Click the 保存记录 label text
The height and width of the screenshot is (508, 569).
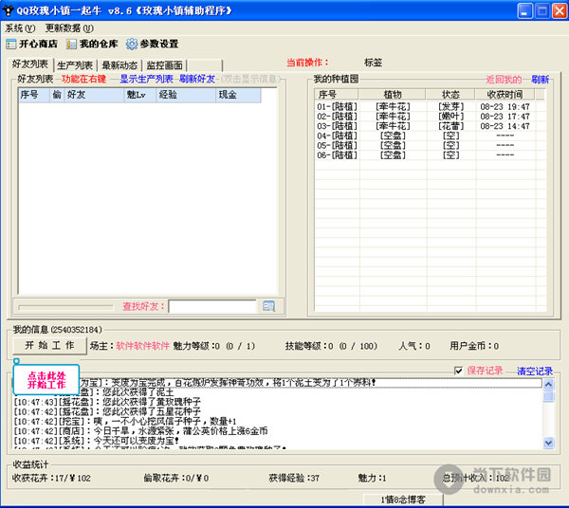click(x=485, y=371)
